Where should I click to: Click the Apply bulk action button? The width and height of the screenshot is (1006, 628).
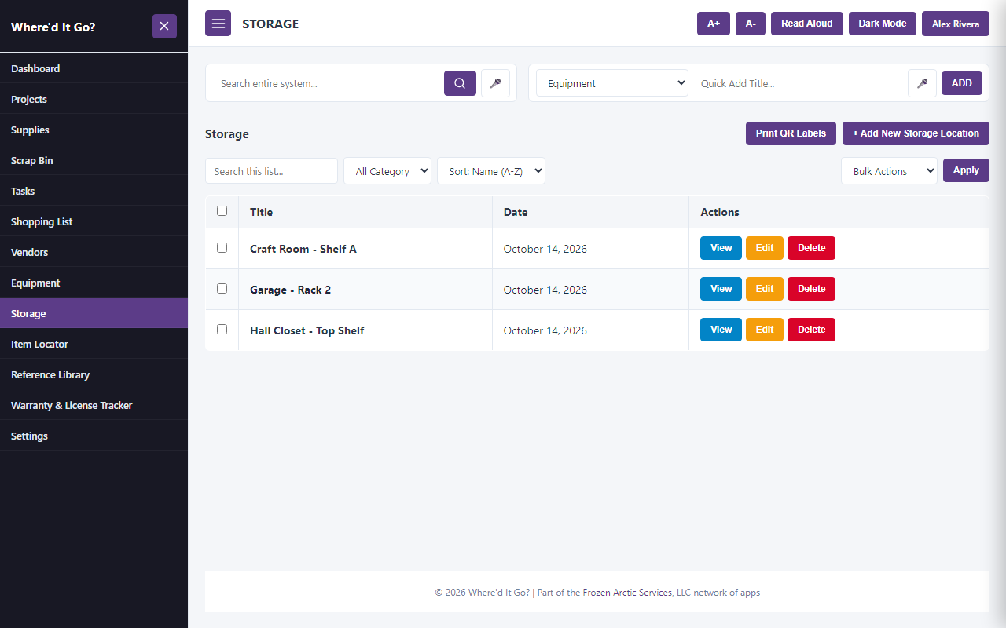pyautogui.click(x=966, y=170)
